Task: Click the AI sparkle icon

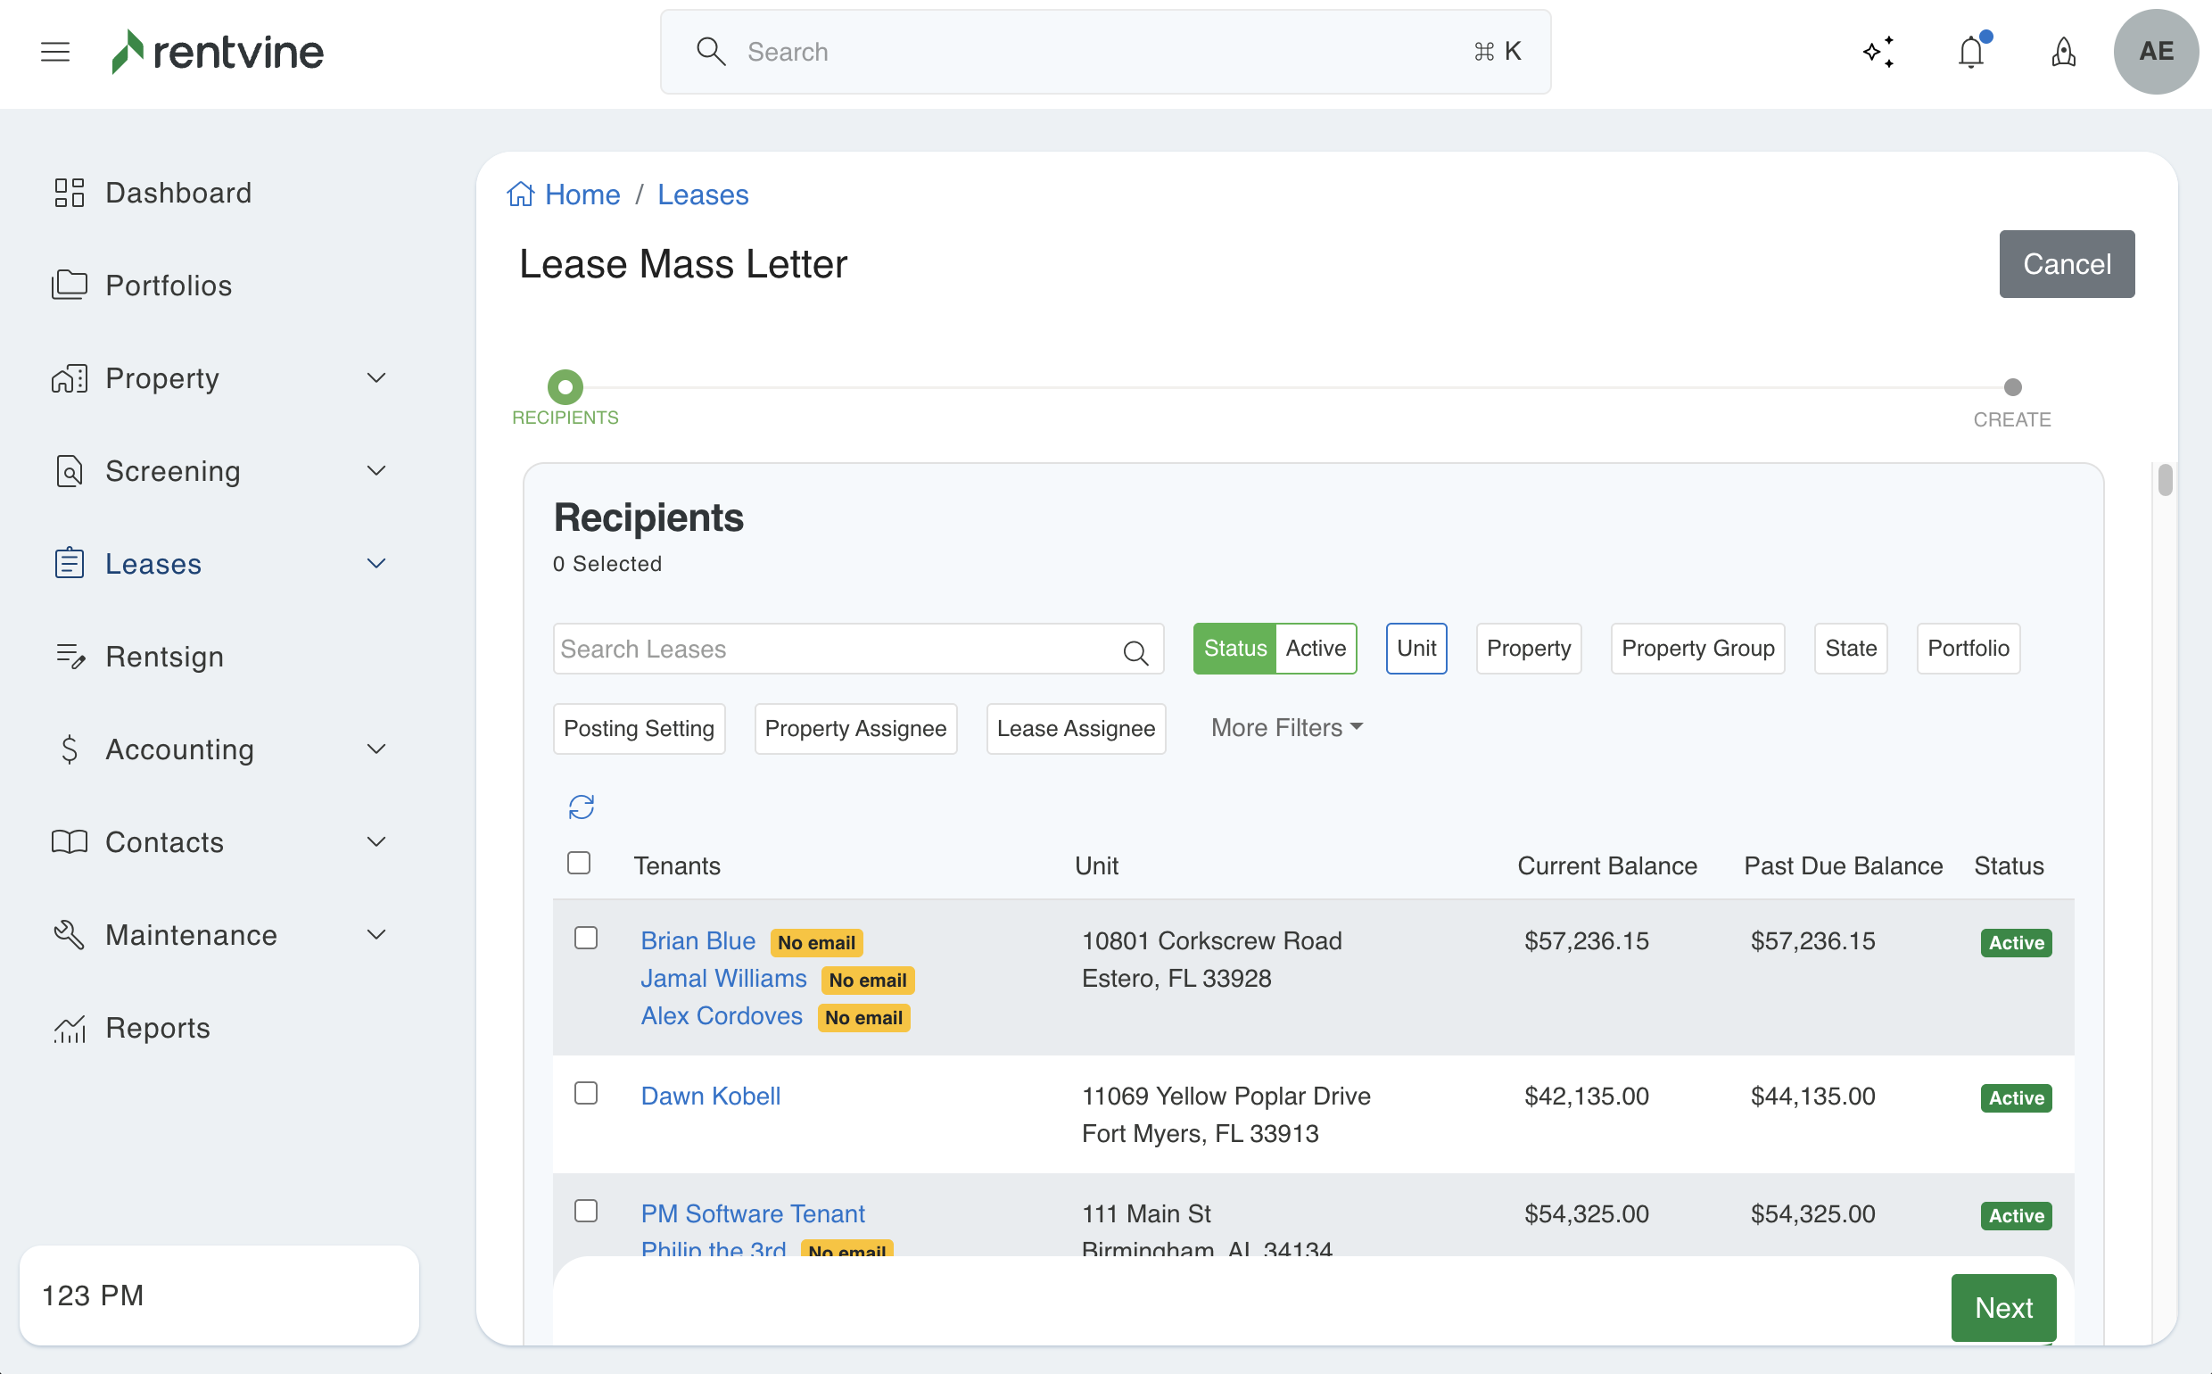Action: click(1878, 52)
